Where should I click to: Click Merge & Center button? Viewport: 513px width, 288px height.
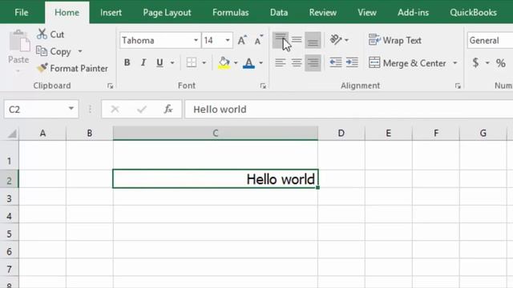pos(407,62)
